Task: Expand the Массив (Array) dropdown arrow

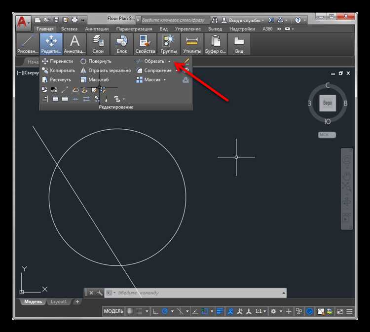Action: pos(165,80)
